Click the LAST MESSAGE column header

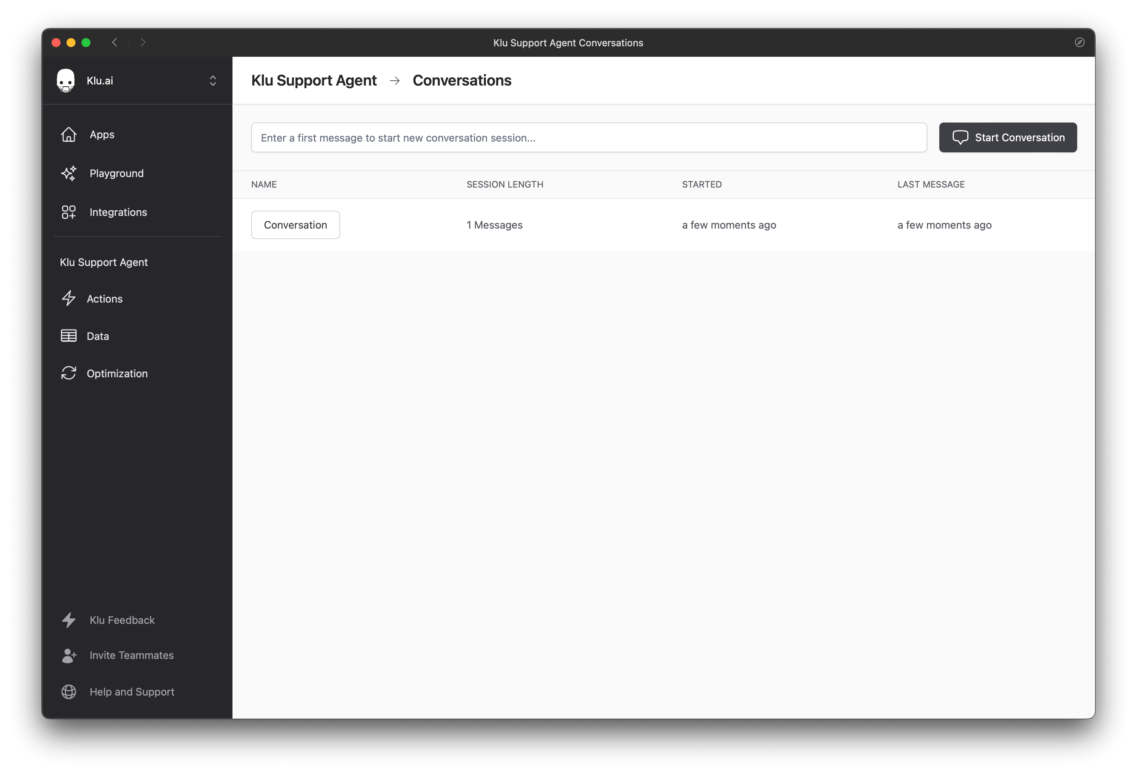[931, 184]
